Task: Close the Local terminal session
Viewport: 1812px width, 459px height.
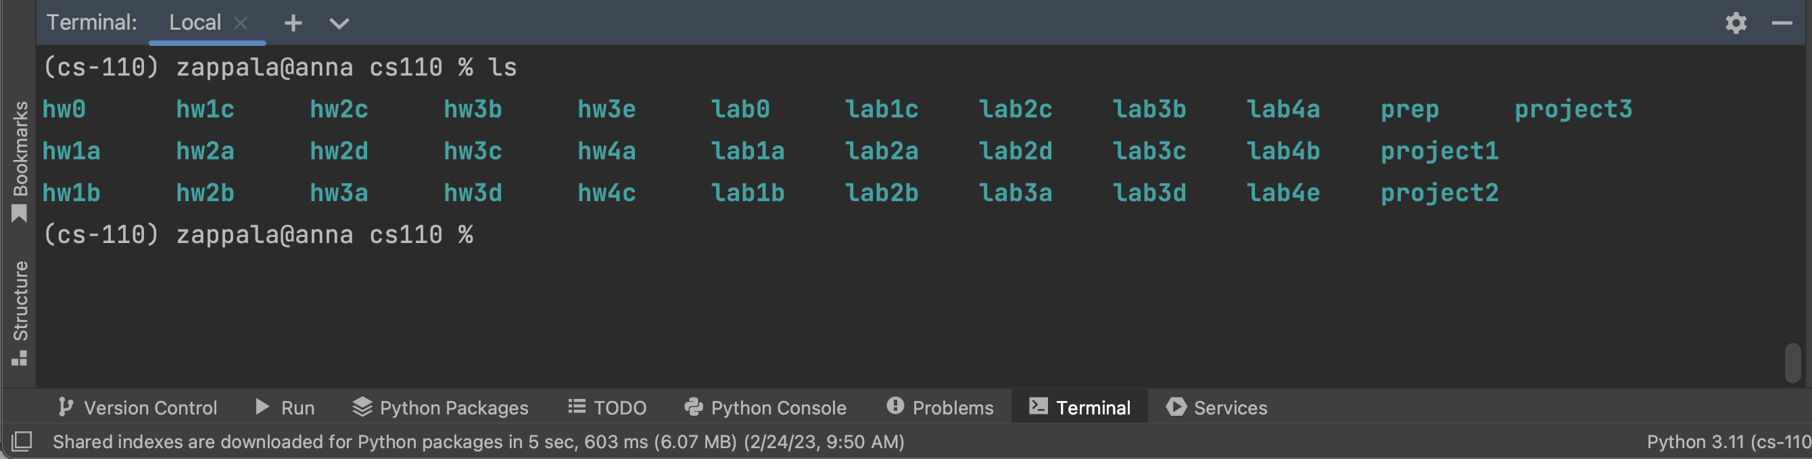Action: [x=241, y=22]
